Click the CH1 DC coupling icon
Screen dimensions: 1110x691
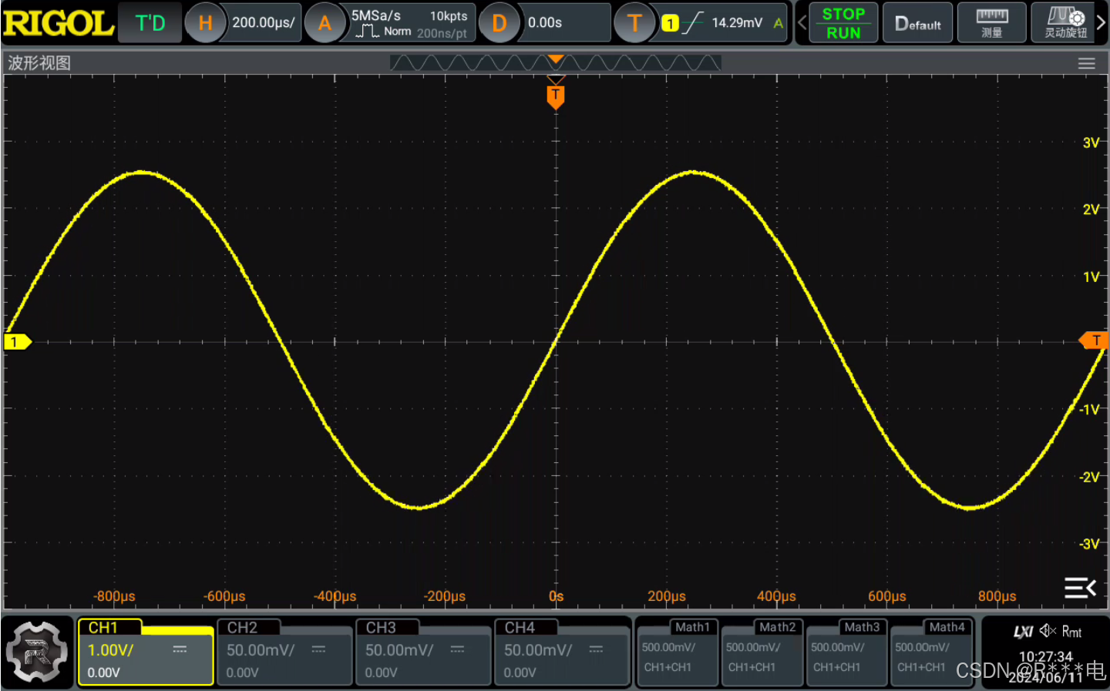point(180,649)
